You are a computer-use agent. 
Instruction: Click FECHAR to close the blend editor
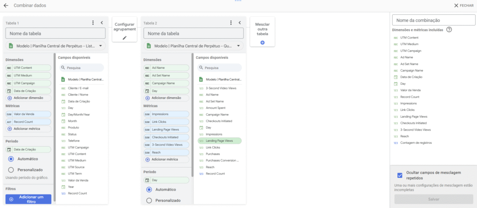point(463,5)
